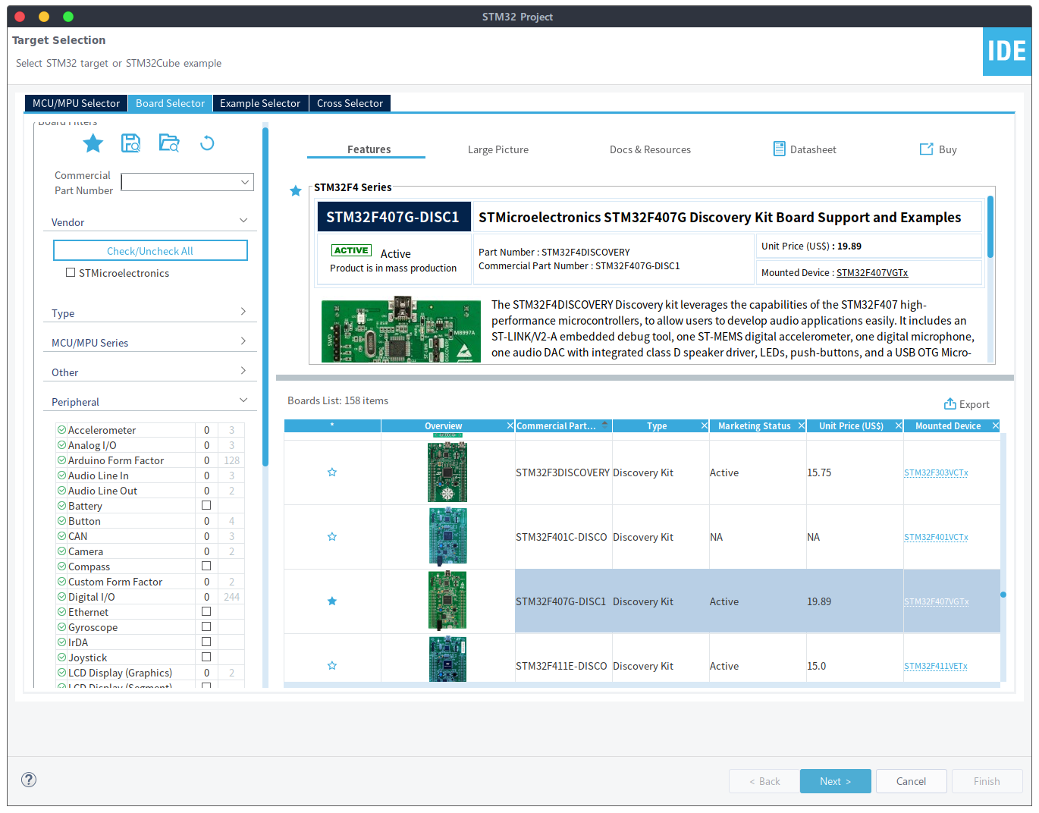Expand the Type filter section
Image resolution: width=1039 pixels, height=813 pixels.
pyautogui.click(x=243, y=312)
